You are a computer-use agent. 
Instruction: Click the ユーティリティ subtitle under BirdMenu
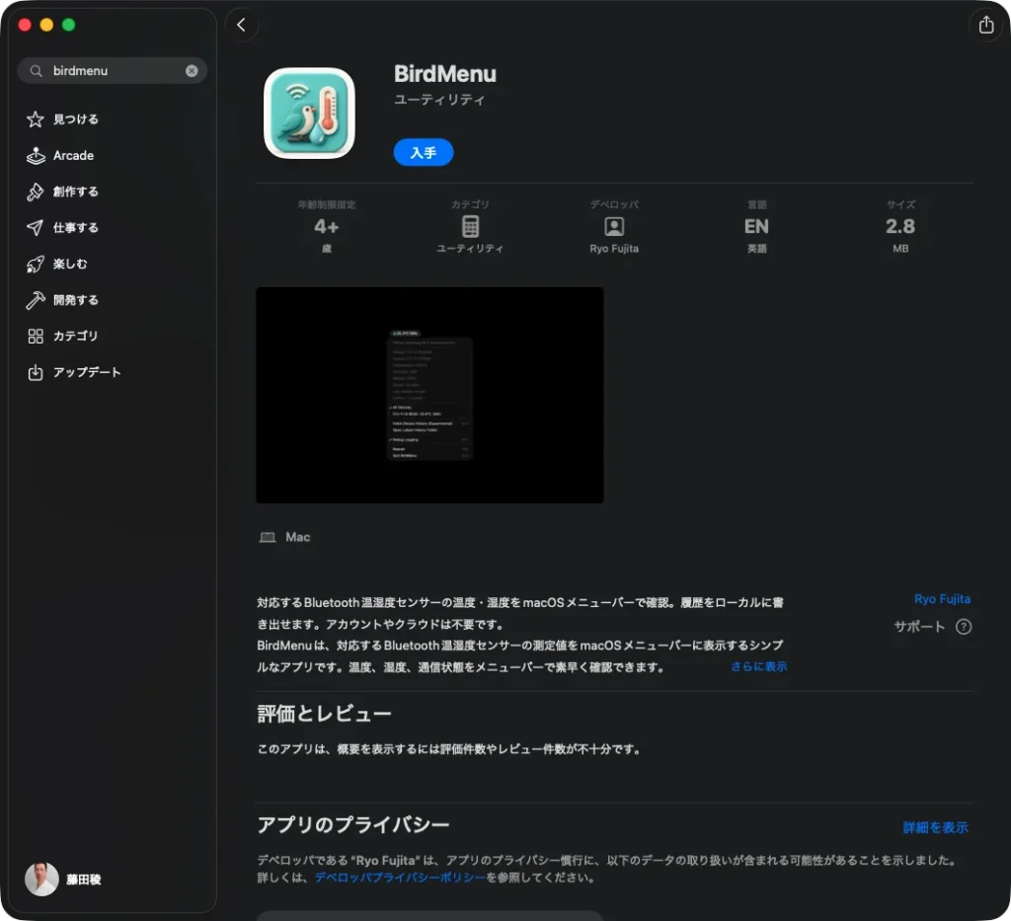tap(439, 100)
